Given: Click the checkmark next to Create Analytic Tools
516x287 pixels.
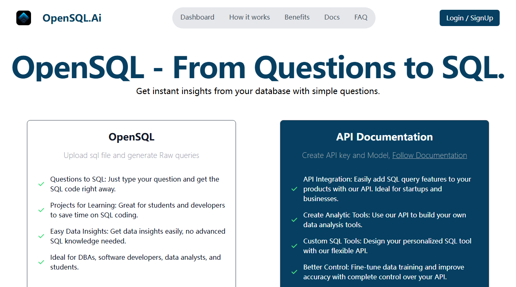Looking at the screenshot, I should [294, 220].
